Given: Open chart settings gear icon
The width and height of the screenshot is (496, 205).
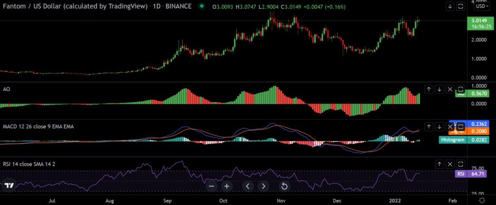Looking at the screenshot, I should 482,200.
